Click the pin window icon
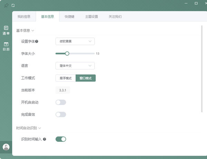207x159 pixels. tap(6, 5)
